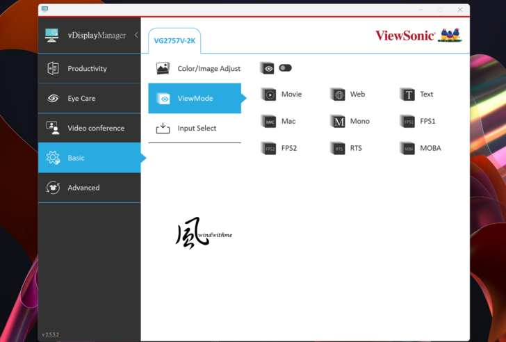
Task: Pick the Mac view mode icon
Action: (269, 122)
